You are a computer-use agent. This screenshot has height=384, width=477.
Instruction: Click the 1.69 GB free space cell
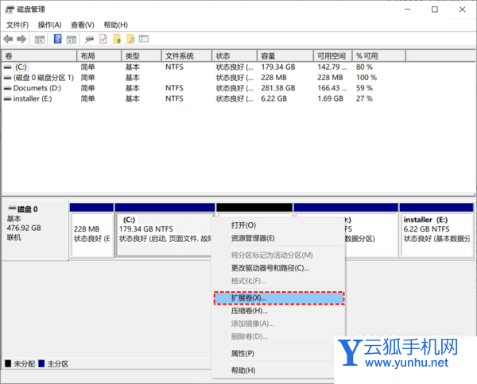click(x=331, y=98)
